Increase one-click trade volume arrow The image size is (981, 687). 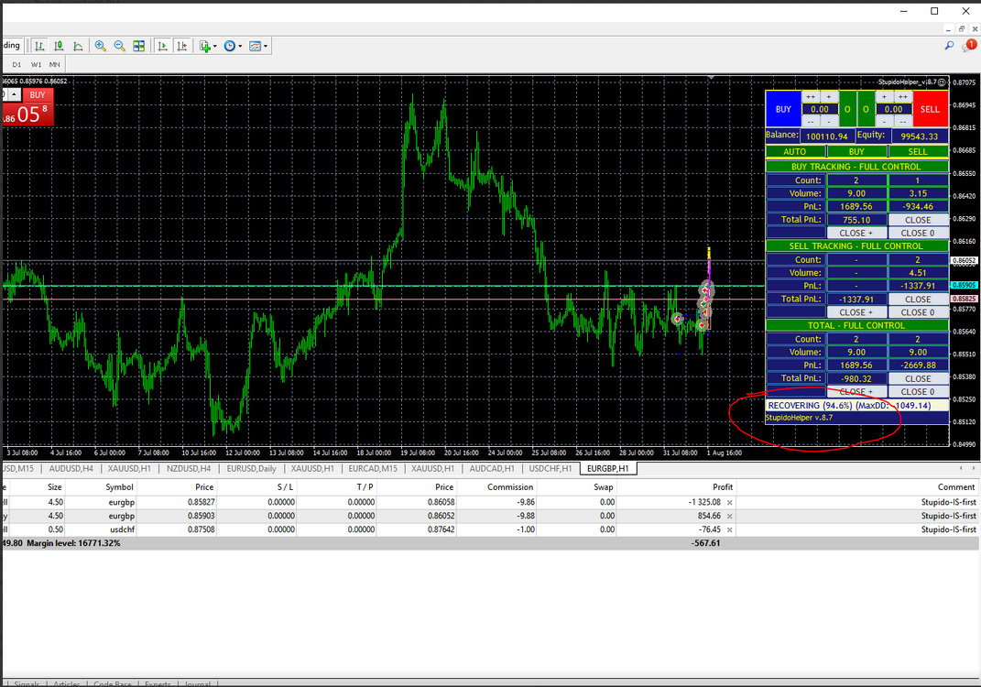point(13,94)
